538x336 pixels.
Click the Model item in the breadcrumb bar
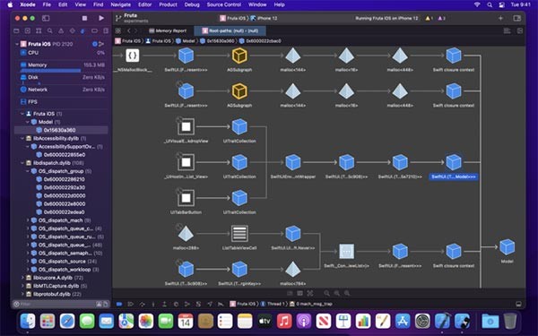click(186, 41)
